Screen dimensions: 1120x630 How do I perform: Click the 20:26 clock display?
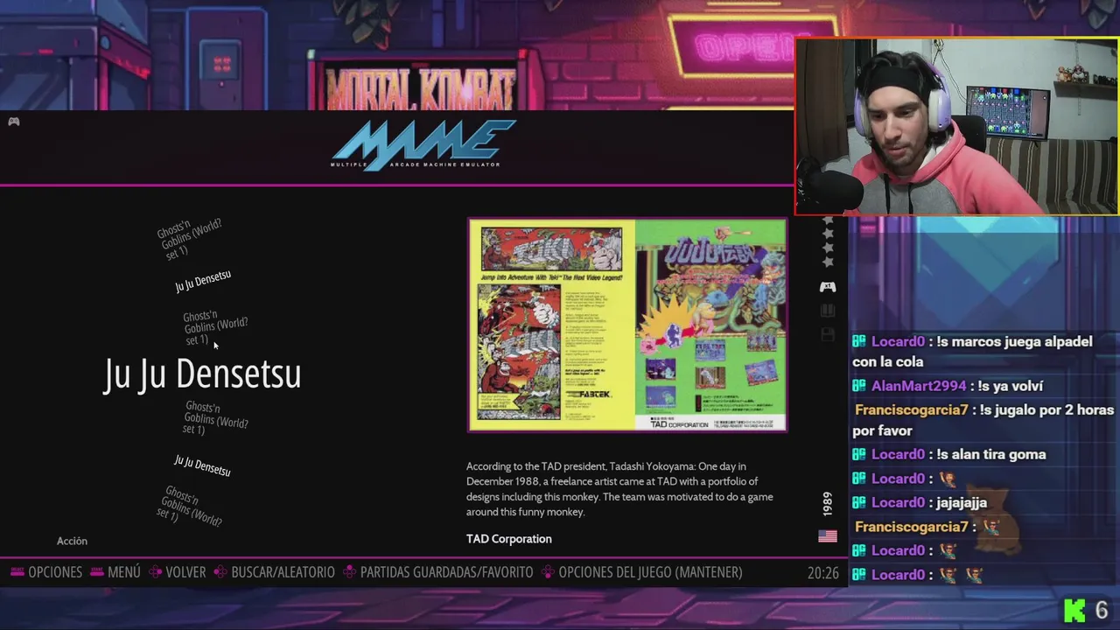coord(822,573)
